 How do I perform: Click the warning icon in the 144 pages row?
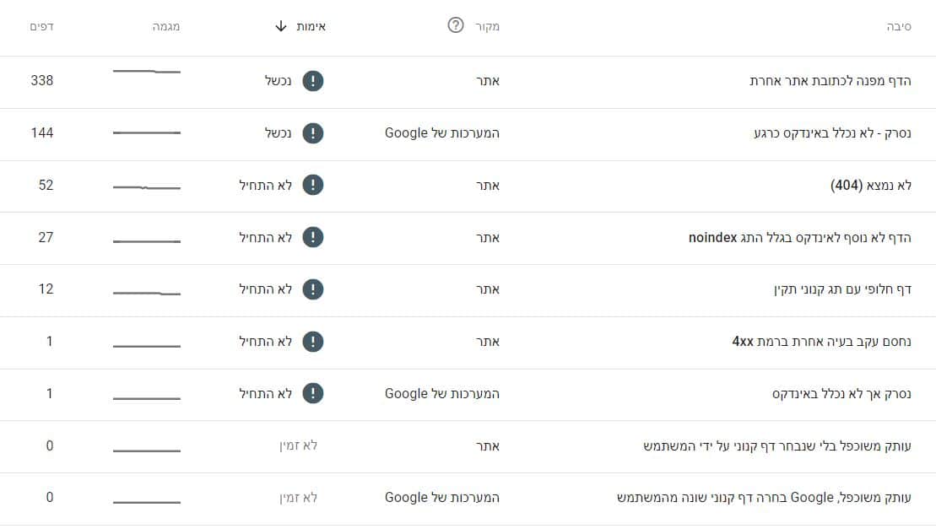313,133
